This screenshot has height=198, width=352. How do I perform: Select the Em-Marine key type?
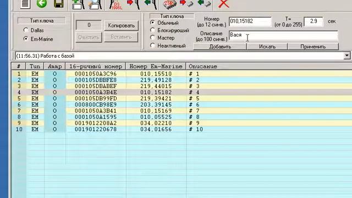[x=26, y=38]
